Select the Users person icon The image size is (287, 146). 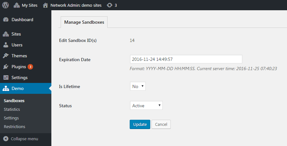point(6,45)
